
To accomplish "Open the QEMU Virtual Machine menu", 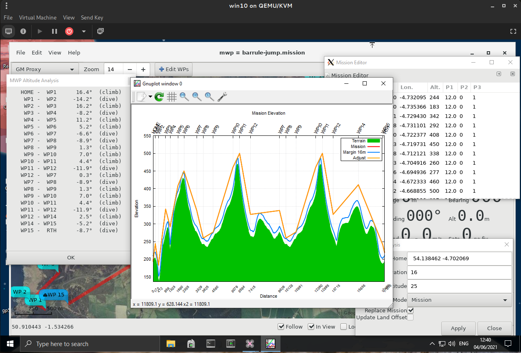I will tap(38, 17).
